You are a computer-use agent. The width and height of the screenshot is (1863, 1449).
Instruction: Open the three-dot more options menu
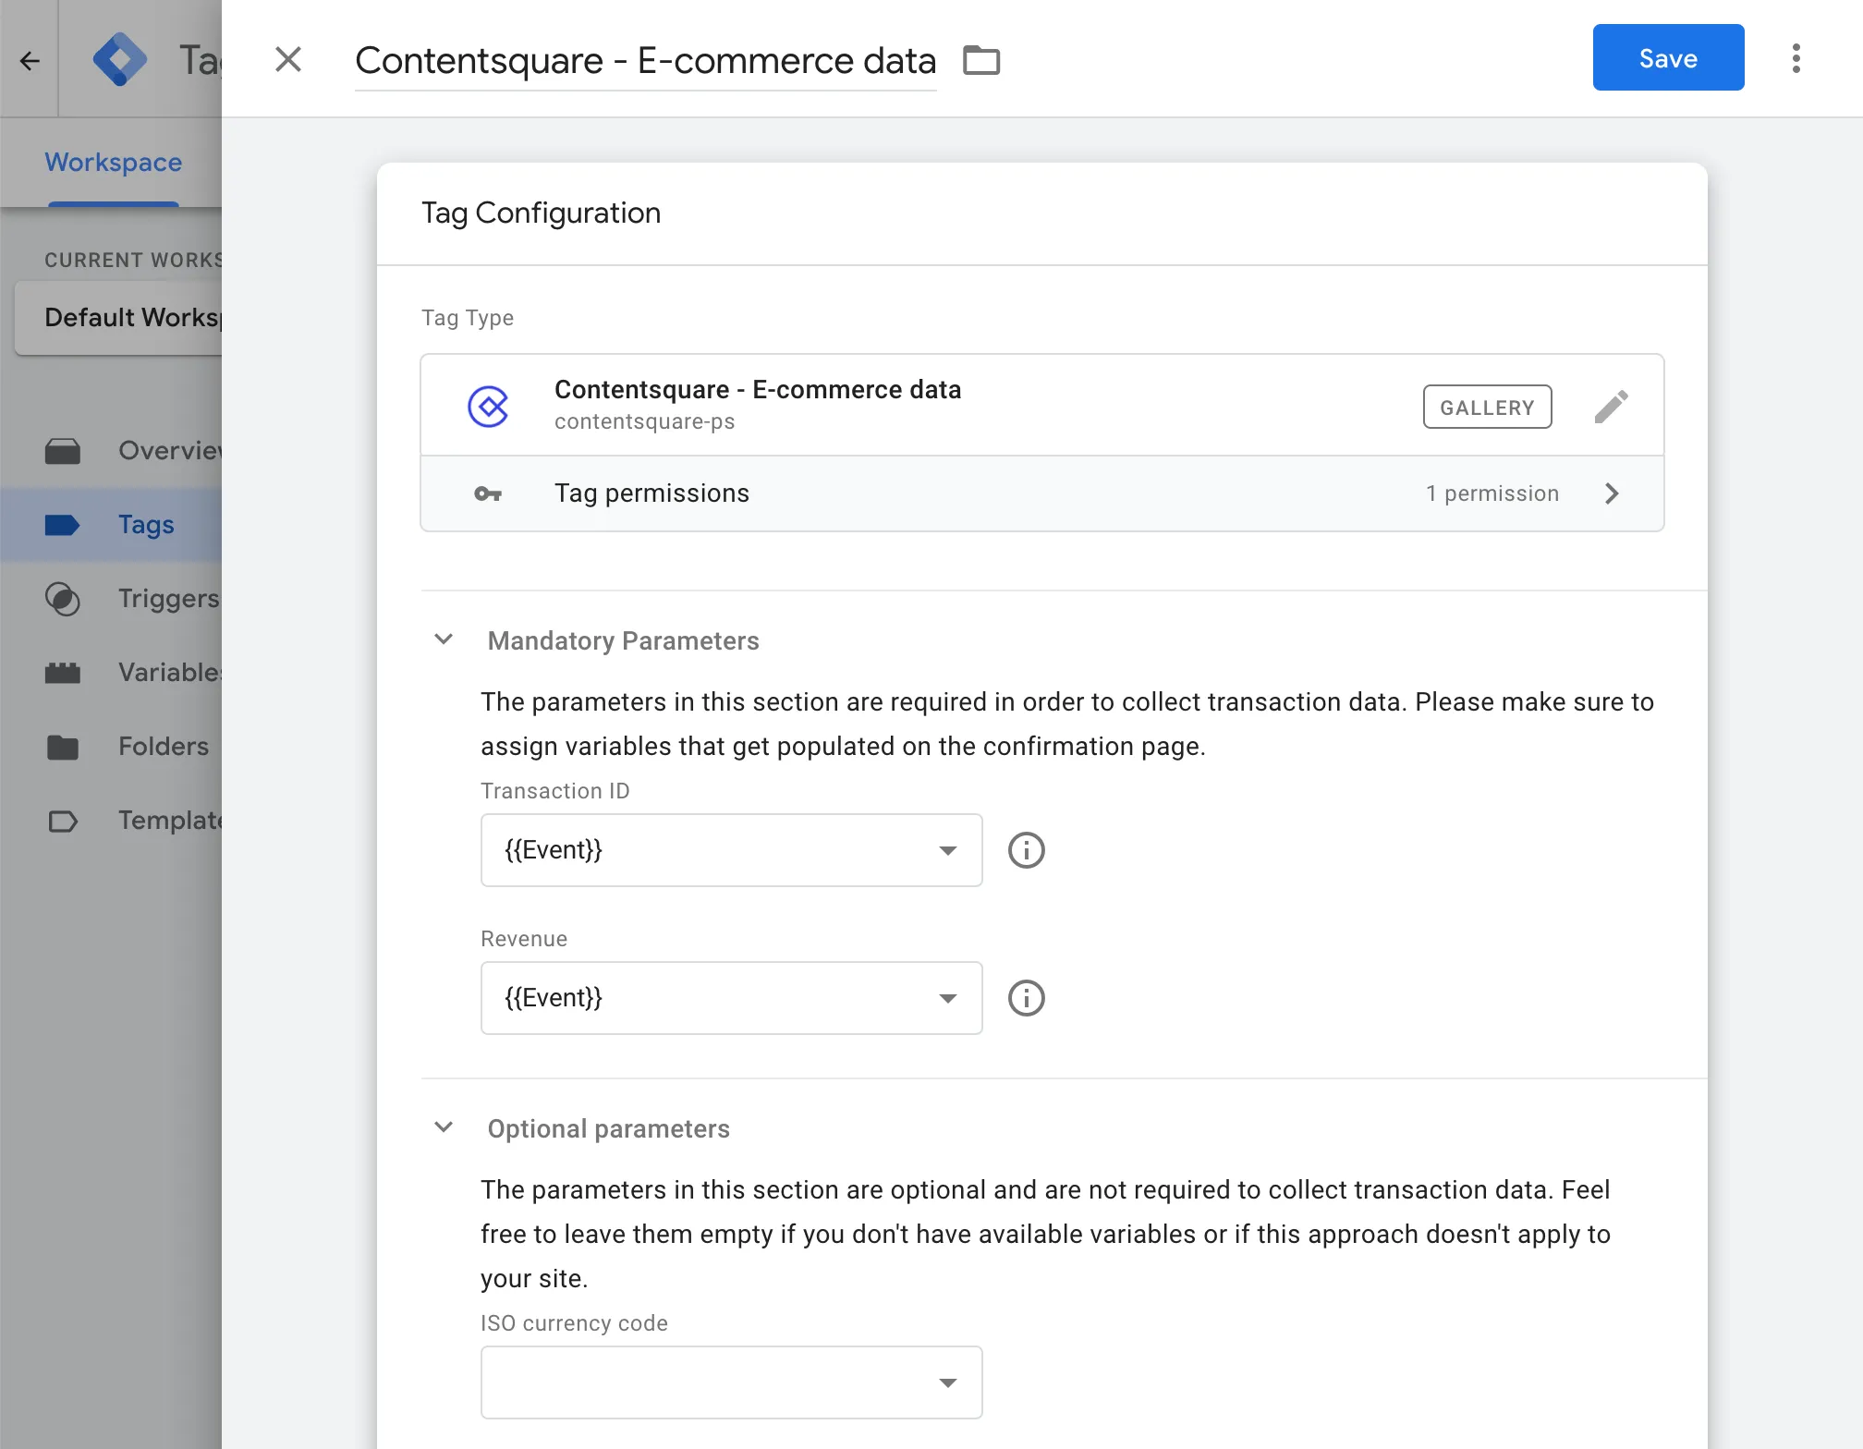(x=1796, y=58)
